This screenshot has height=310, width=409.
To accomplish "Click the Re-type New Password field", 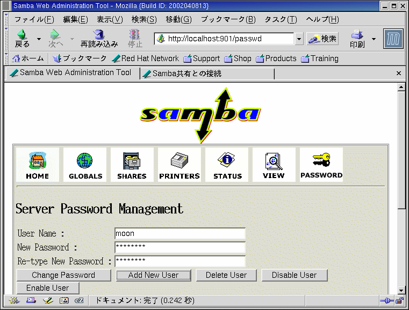I will click(x=180, y=261).
